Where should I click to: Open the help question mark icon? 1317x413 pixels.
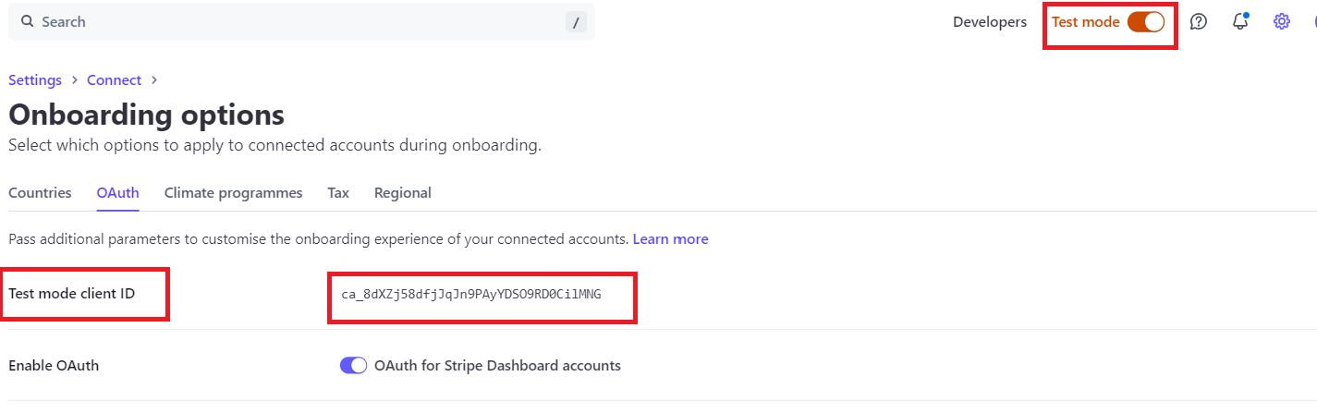(x=1199, y=21)
